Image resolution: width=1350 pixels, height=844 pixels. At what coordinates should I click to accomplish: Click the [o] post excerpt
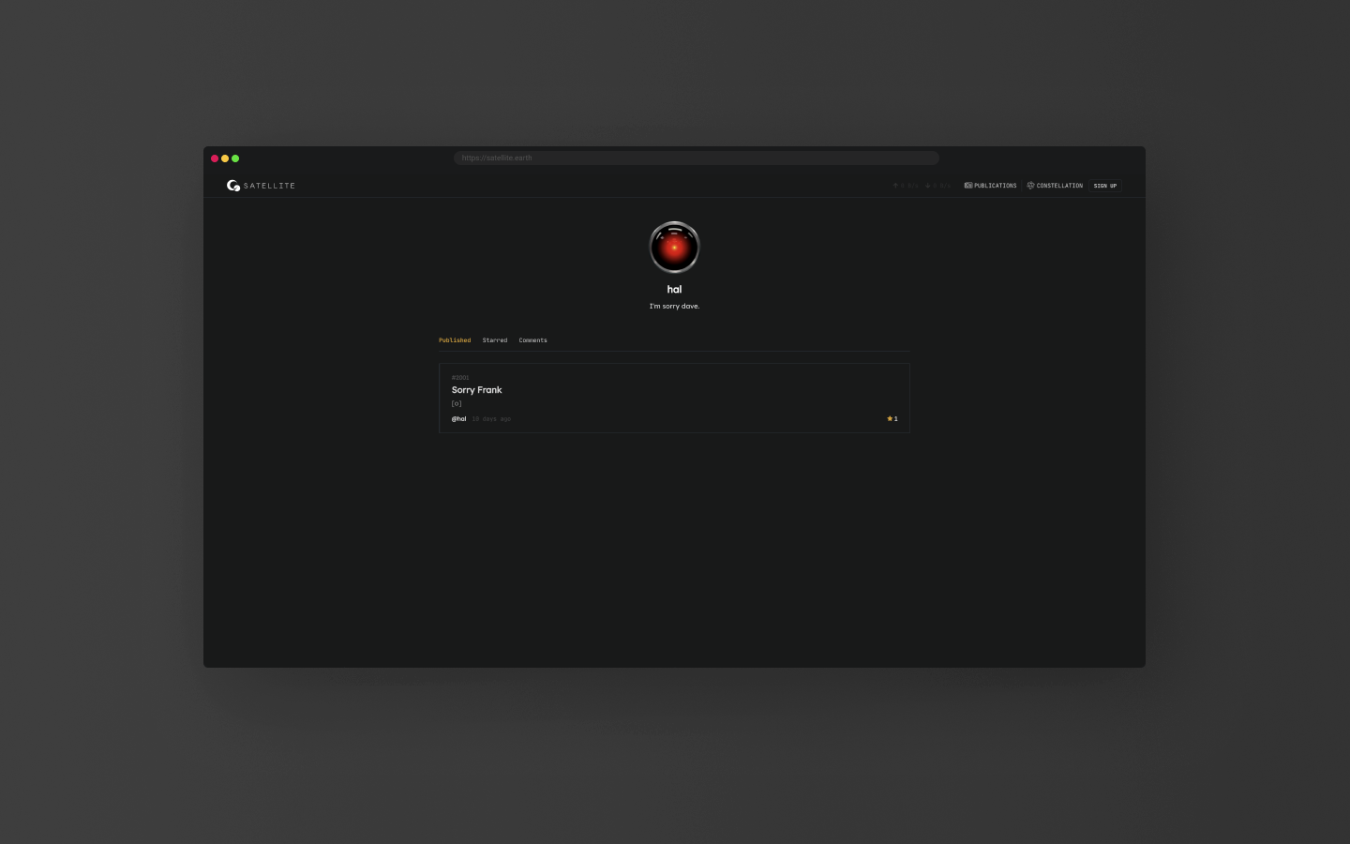pos(457,404)
